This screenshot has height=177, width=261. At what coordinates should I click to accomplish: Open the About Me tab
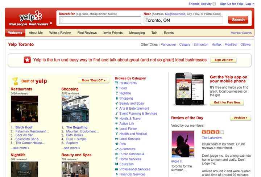(x=36, y=33)
